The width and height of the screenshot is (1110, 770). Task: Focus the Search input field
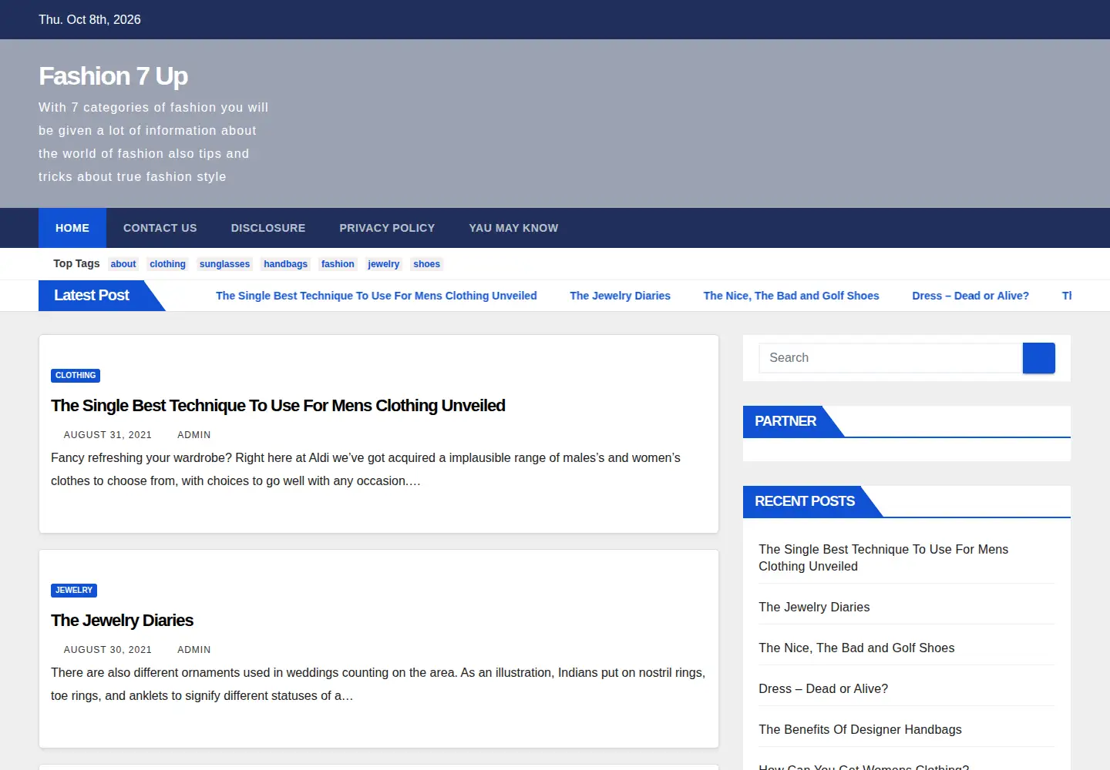[x=890, y=358]
